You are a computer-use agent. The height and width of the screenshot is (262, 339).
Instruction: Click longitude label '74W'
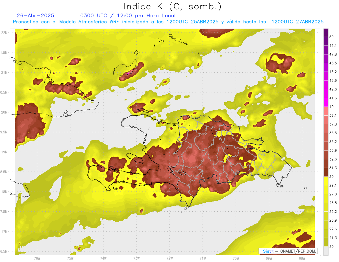(x=103, y=258)
